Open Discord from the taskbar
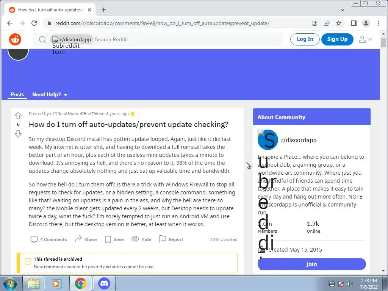The image size is (388, 291). click(x=104, y=283)
